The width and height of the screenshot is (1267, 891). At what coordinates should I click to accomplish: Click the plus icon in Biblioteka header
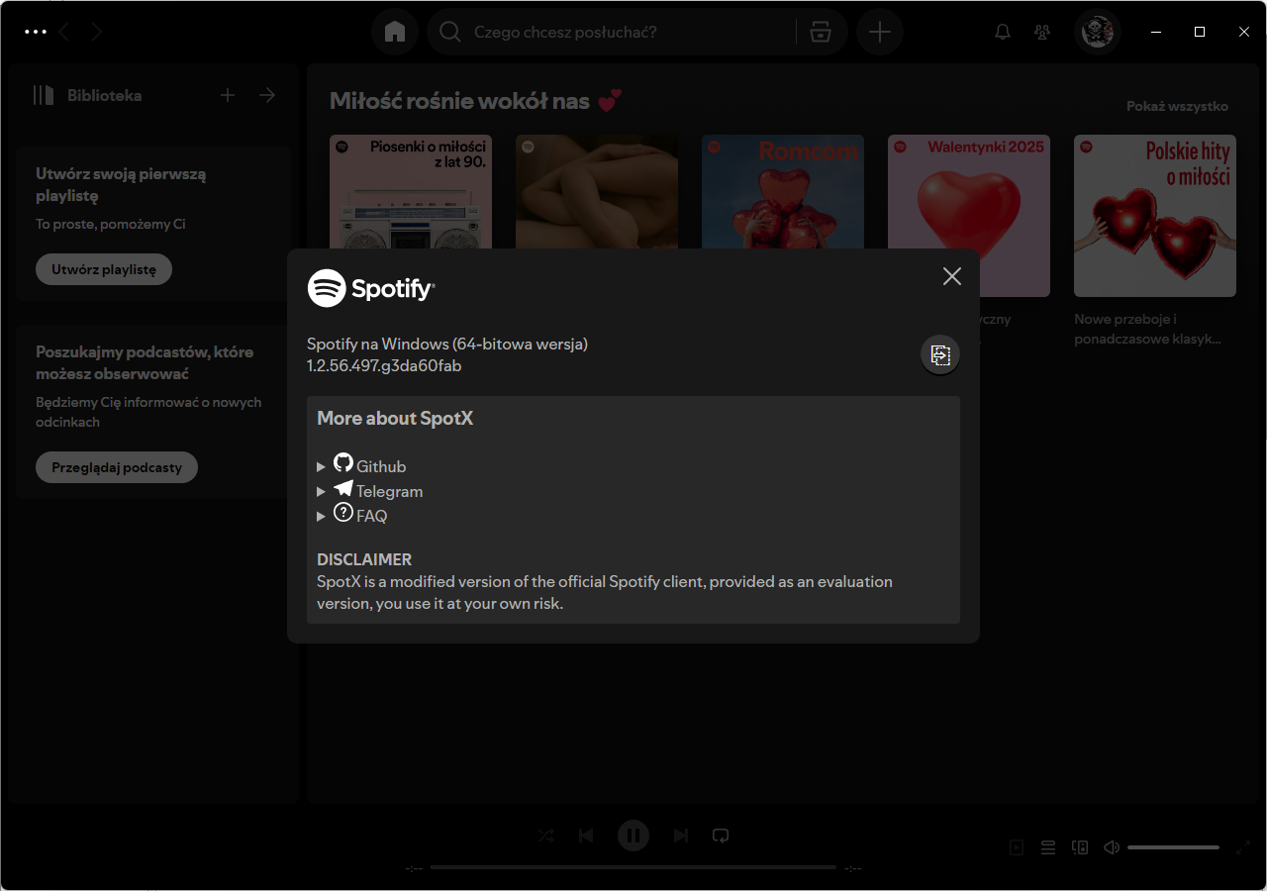[228, 95]
